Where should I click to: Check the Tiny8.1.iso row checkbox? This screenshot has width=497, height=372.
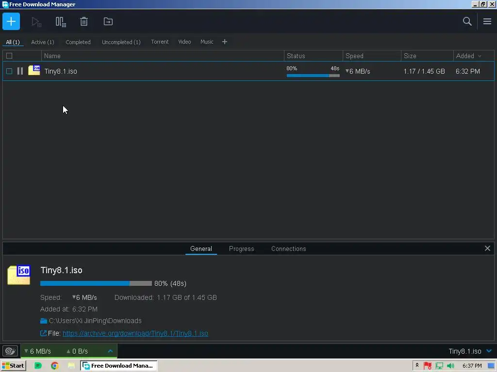coord(9,71)
